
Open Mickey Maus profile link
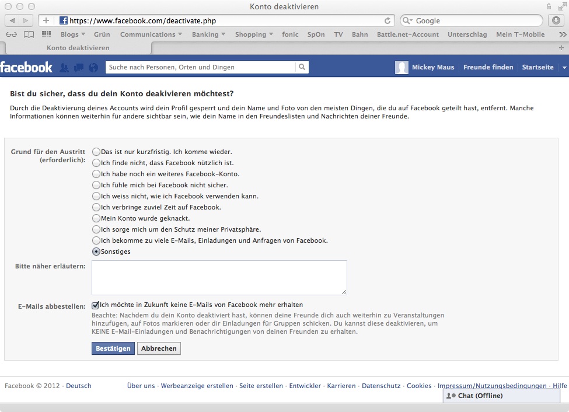[x=433, y=67]
